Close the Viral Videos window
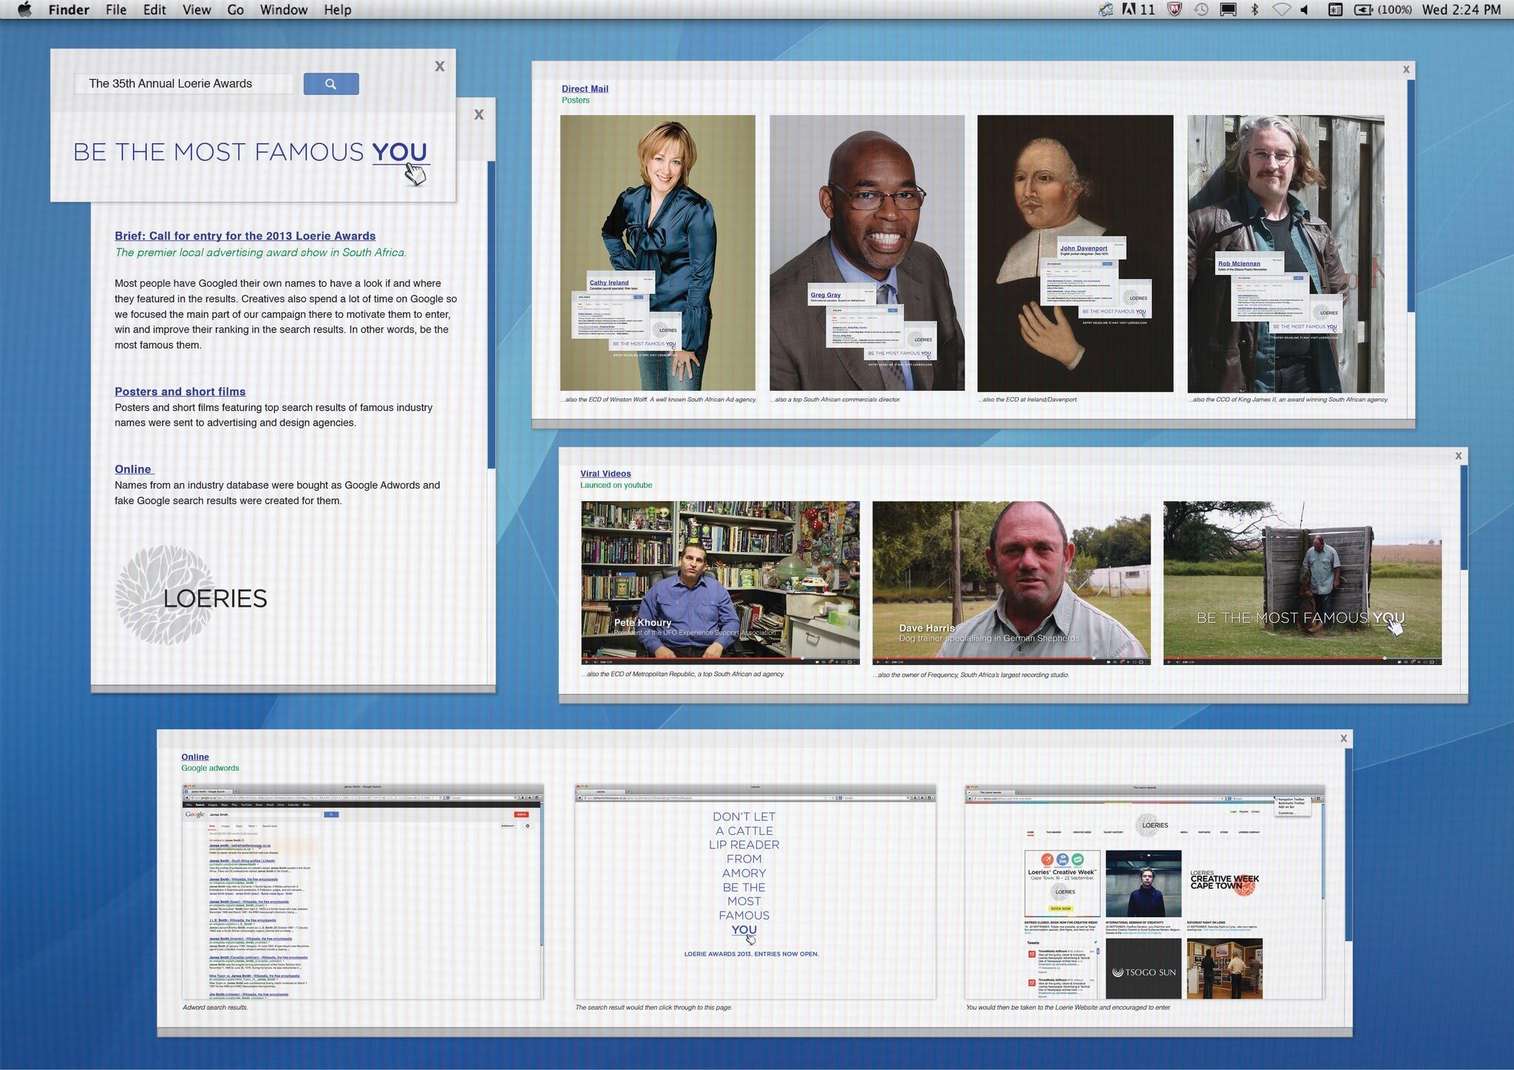Screen dimensions: 1514x1070 tap(1459, 456)
